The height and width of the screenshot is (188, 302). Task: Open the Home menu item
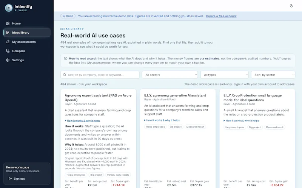pyautogui.click(x=27, y=23)
